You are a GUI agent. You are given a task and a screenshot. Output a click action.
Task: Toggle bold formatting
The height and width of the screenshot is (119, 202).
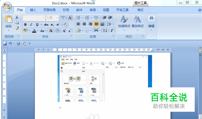pos(25,25)
